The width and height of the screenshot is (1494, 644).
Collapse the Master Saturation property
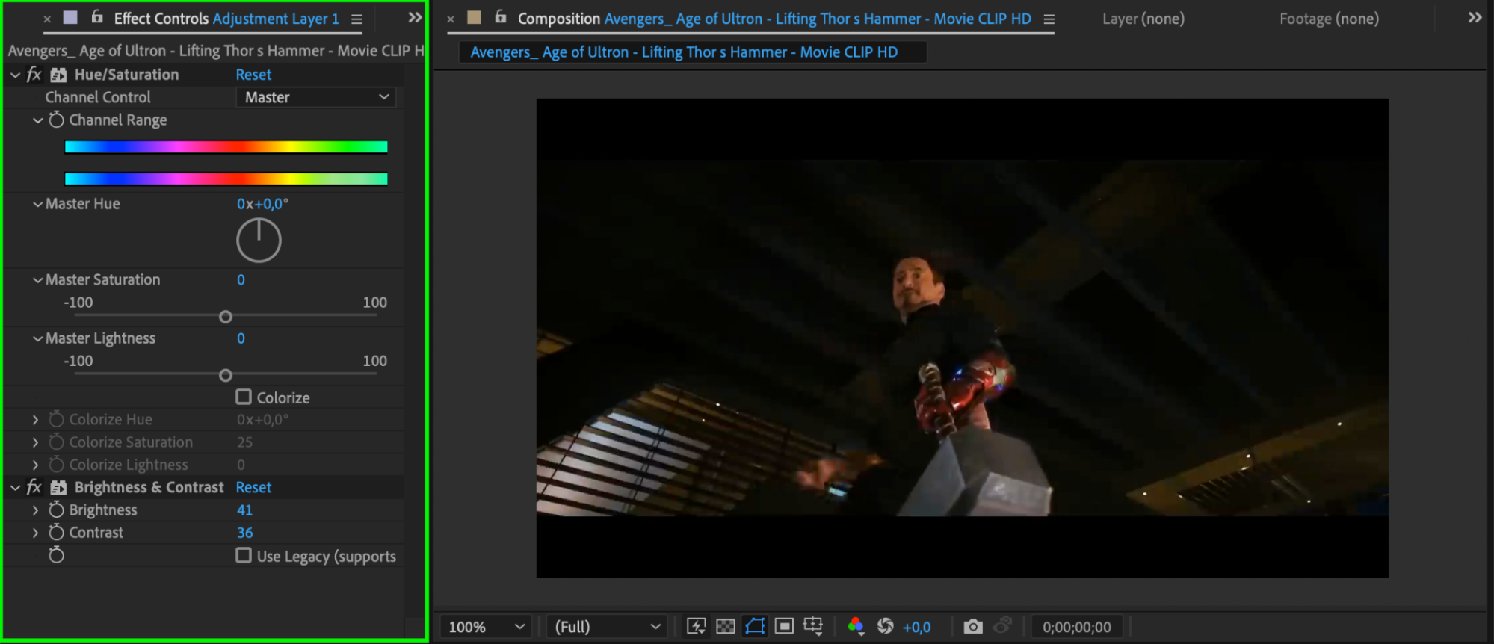[37, 279]
